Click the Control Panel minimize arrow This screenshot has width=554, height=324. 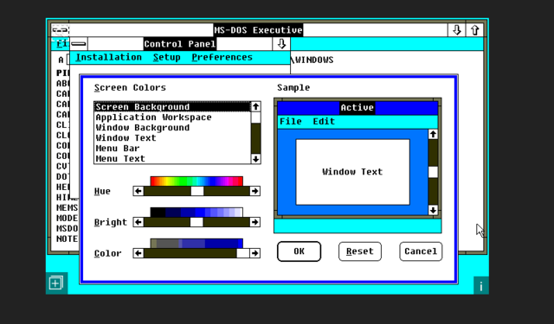[x=281, y=44]
